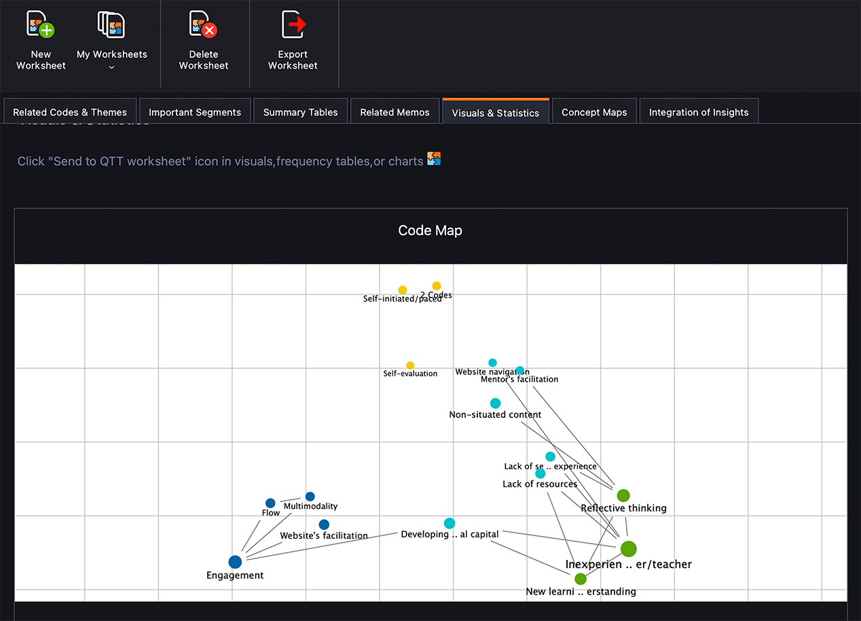This screenshot has width=861, height=621.
Task: Open the Important Segments tab
Action: 195,112
